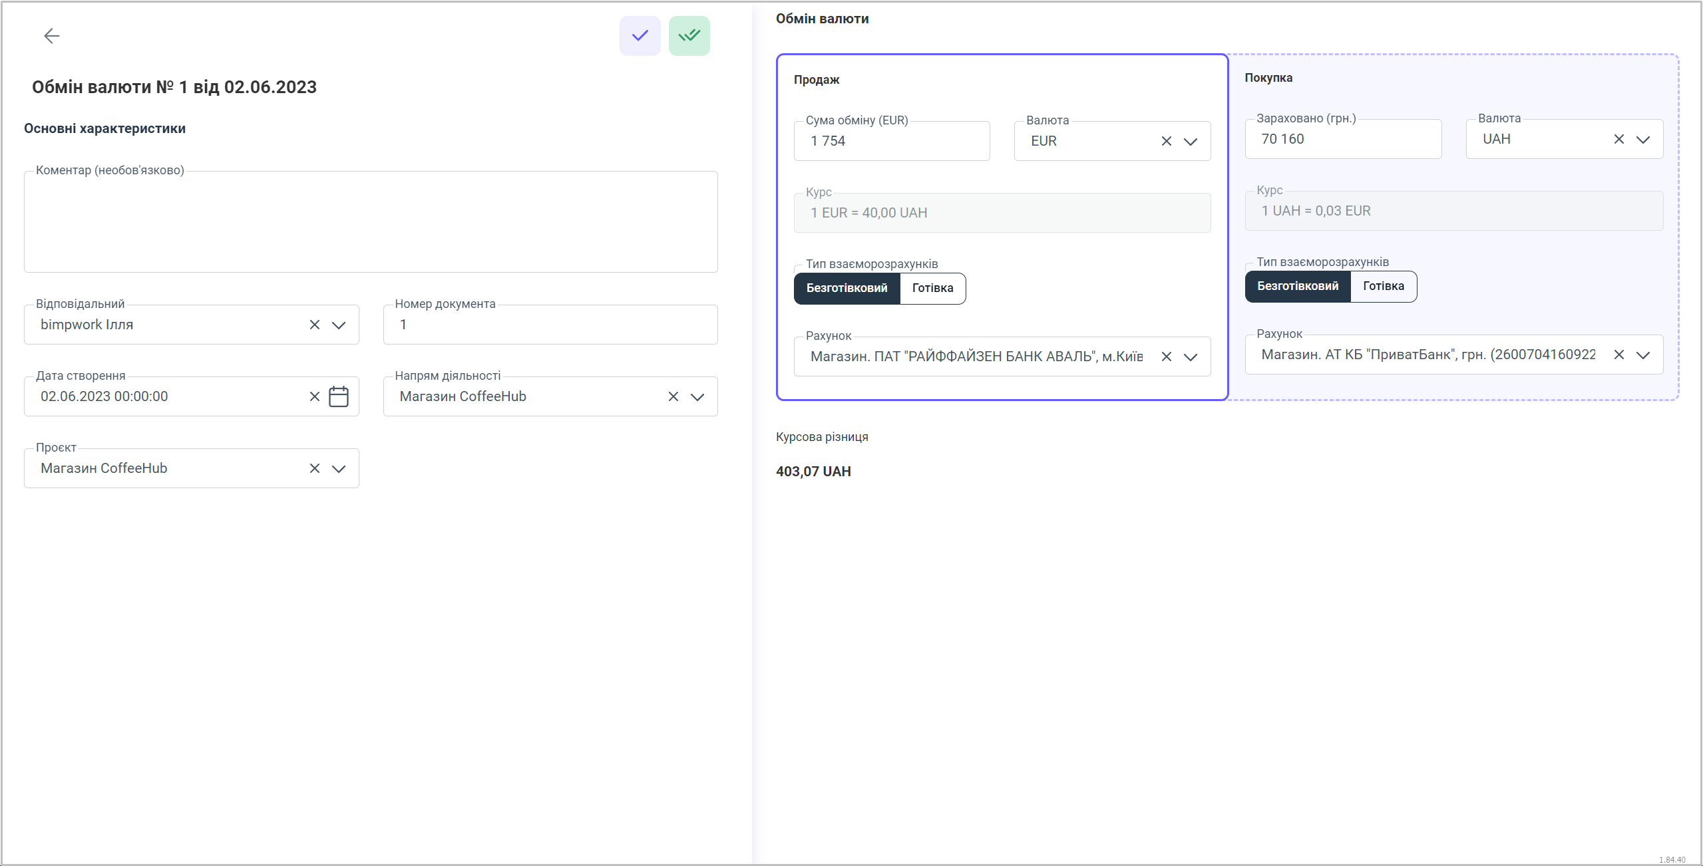Expand the Райффайзен account dropdown
1703x866 pixels.
coord(1190,357)
